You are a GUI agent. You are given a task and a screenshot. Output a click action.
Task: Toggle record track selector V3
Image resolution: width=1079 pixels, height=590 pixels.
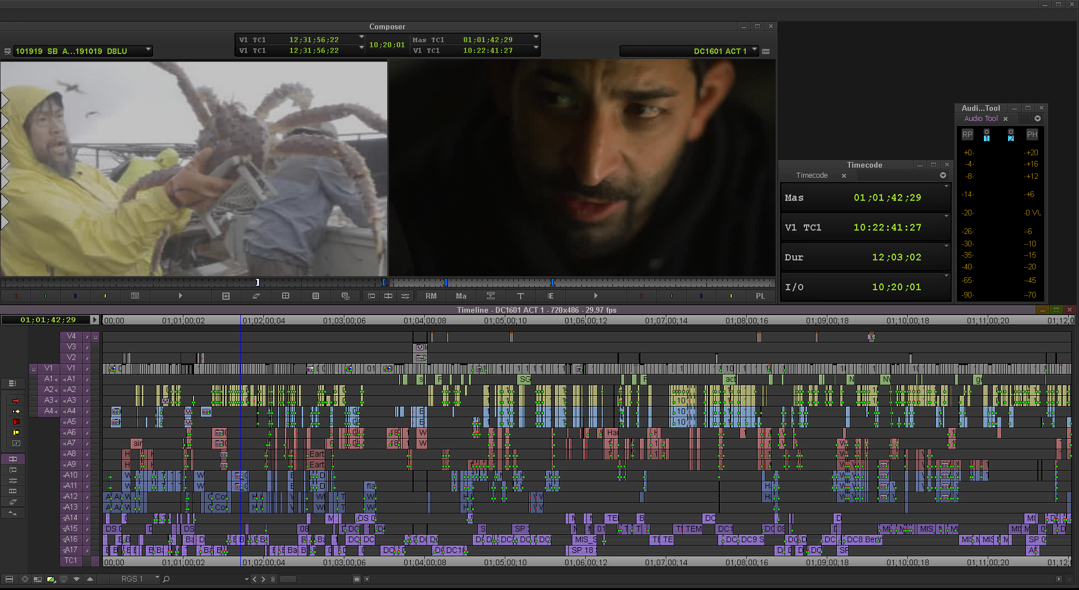[x=71, y=347]
